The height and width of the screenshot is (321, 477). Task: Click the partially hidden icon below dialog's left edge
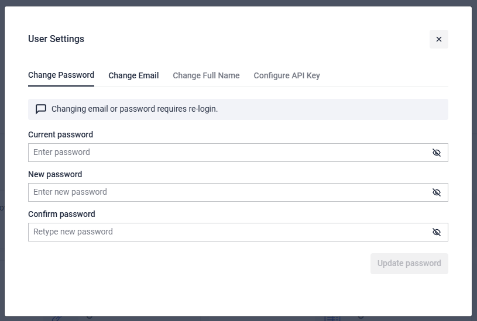click(57, 319)
